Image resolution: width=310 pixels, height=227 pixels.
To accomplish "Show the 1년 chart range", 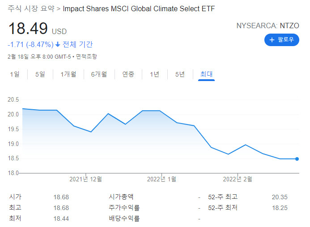I will coord(154,74).
